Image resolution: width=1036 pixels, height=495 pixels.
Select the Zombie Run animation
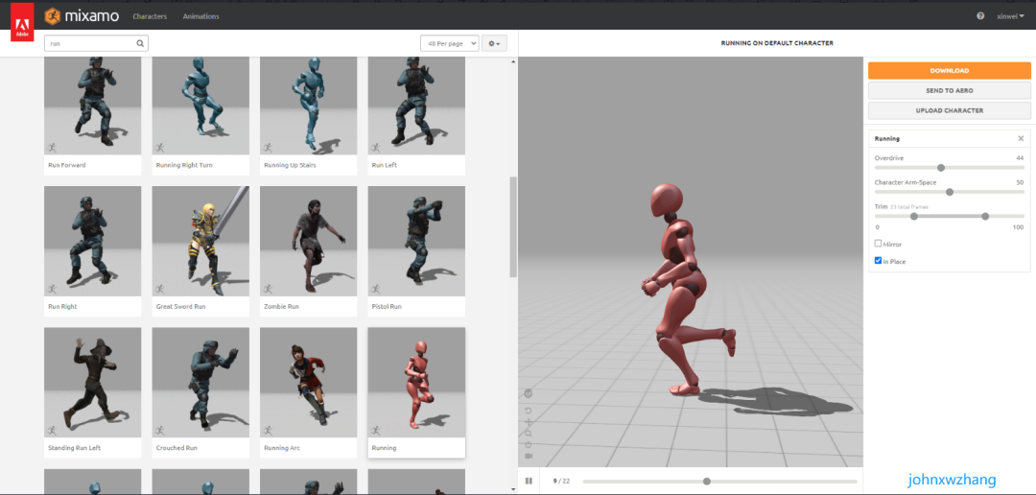(x=309, y=241)
